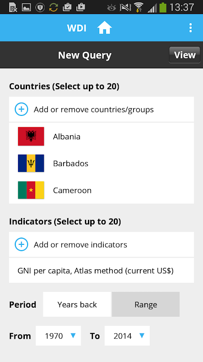203x362 pixels.
Task: Switch period mode to Years back
Action: tap(77, 304)
